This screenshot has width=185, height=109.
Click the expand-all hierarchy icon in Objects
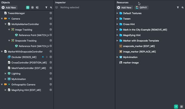(37, 8)
